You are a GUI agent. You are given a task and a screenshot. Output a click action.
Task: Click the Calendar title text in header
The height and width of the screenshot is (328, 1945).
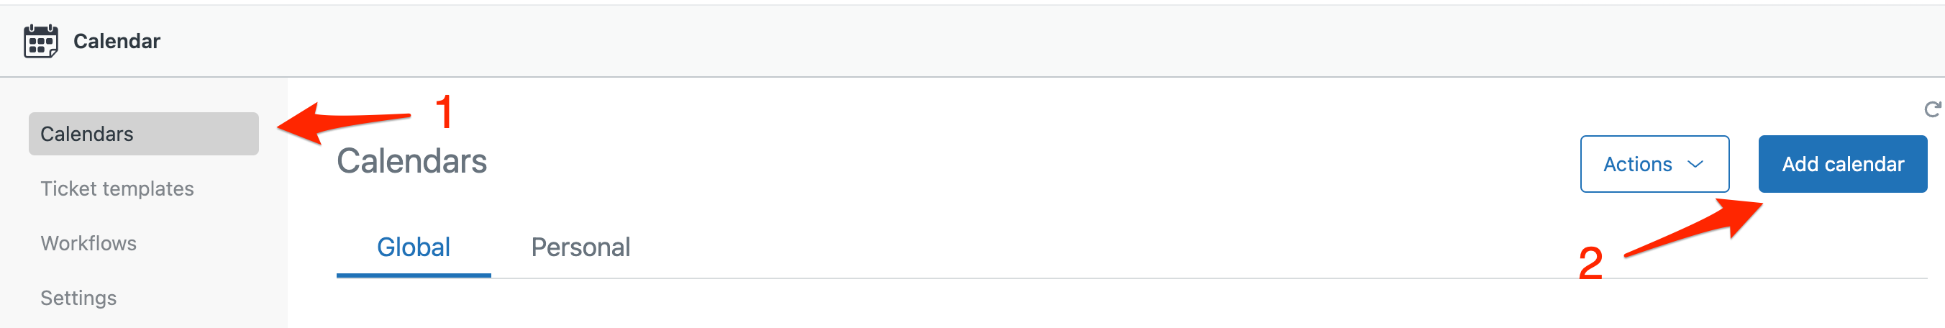[x=117, y=41]
